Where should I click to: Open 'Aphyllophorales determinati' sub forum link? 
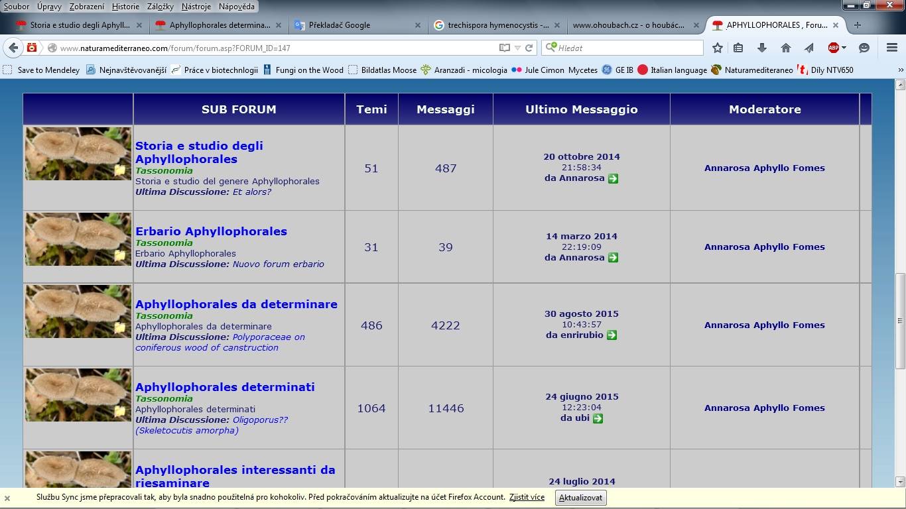pos(225,387)
